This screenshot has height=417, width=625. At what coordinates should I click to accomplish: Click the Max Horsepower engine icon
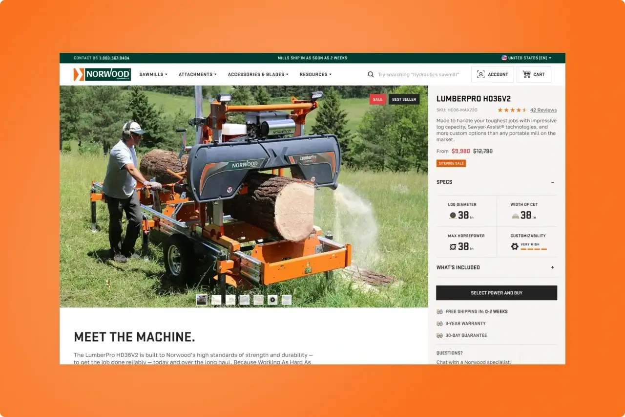453,247
